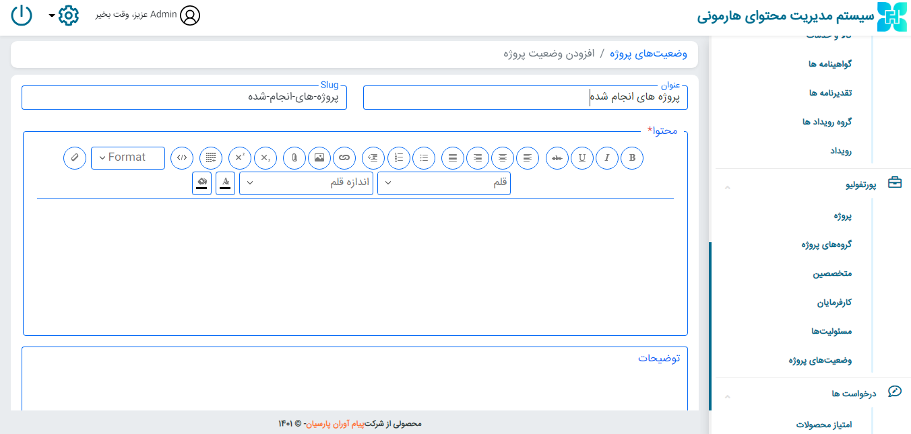Insert a table using the grid icon
The width and height of the screenshot is (911, 434).
click(212, 157)
